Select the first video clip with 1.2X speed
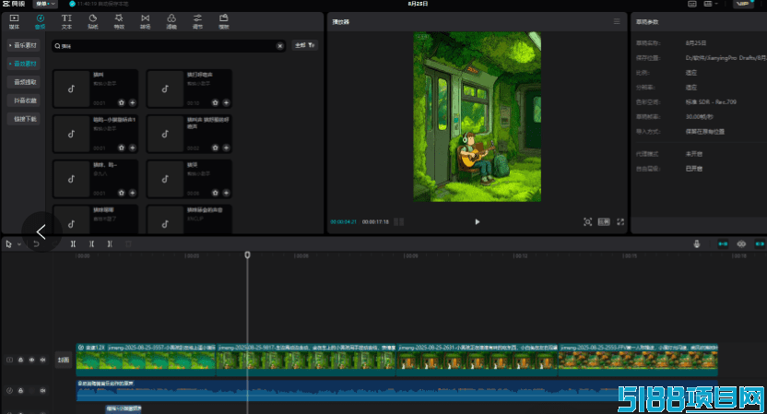The width and height of the screenshot is (767, 414). [146, 360]
